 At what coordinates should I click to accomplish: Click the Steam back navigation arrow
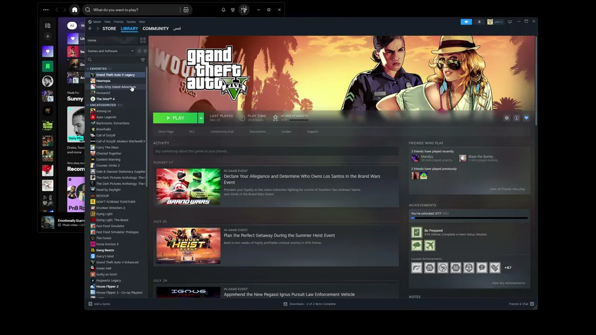click(90, 28)
